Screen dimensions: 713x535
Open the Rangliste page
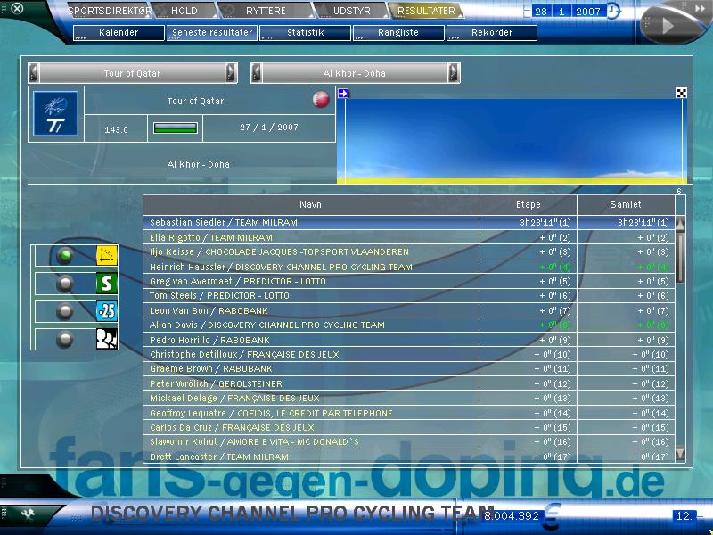pyautogui.click(x=398, y=33)
